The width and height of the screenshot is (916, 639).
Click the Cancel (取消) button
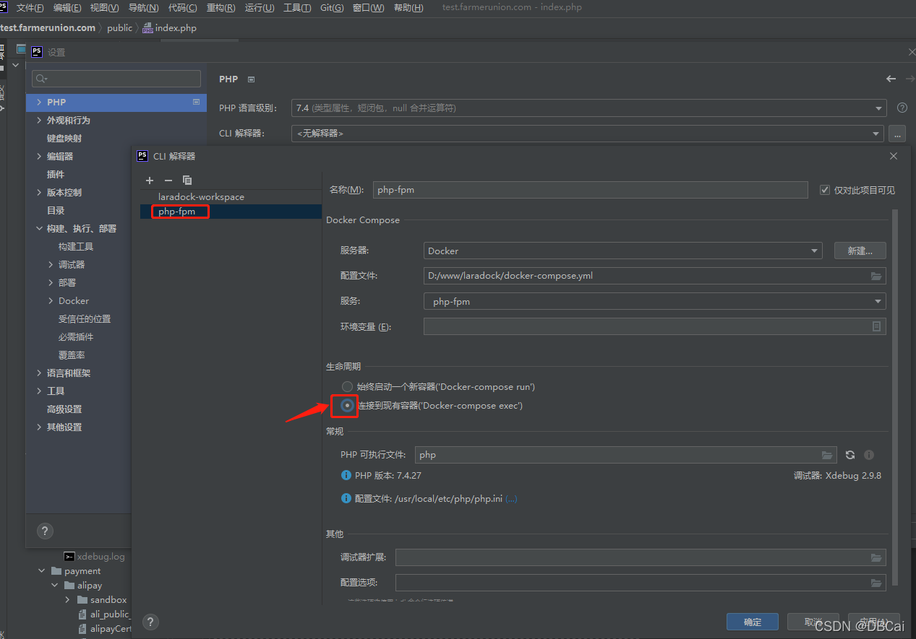(813, 622)
